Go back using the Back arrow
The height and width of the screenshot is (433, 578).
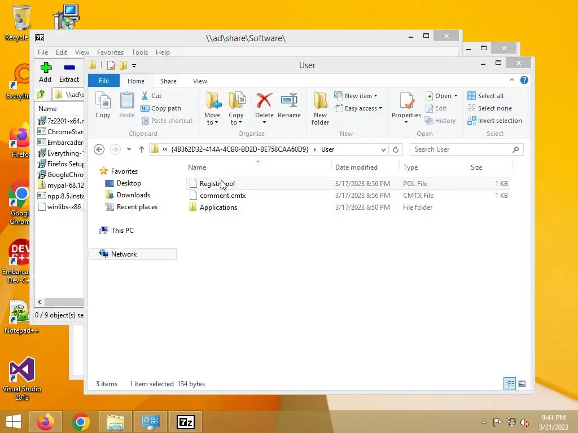[x=99, y=149]
